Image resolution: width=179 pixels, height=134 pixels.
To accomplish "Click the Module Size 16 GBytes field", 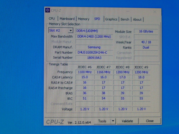I will point(146,31).
